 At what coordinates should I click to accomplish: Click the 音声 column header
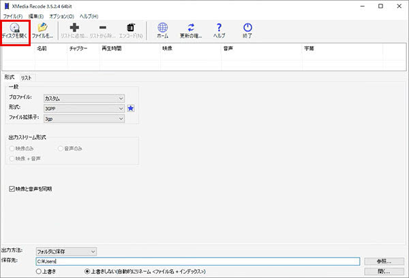pos(262,48)
